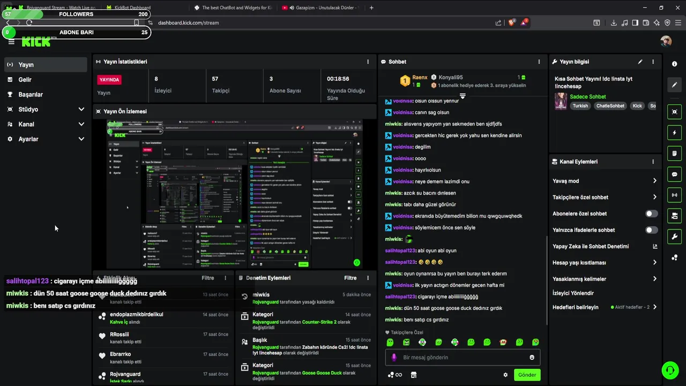Open Filtre in the Denetim Eylemleri panel

coord(351,278)
